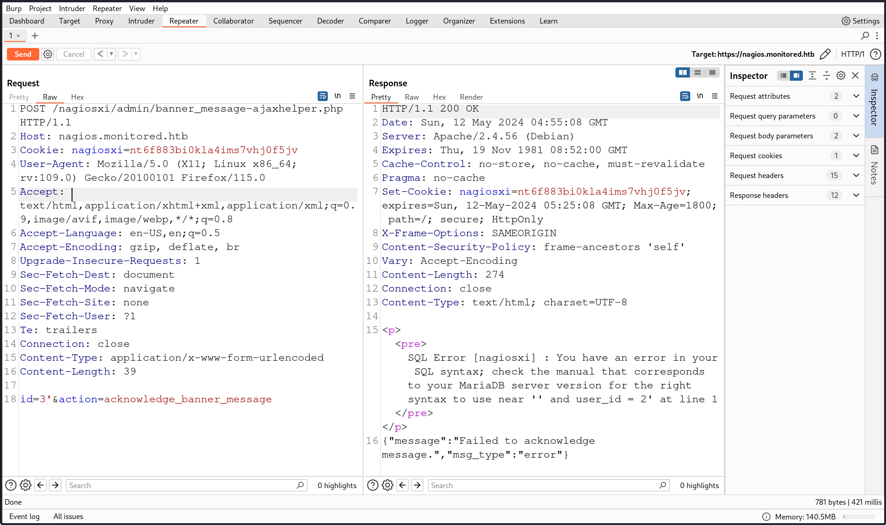This screenshot has height=525, width=886.
Task: Open Inspector side tab
Action: click(874, 101)
